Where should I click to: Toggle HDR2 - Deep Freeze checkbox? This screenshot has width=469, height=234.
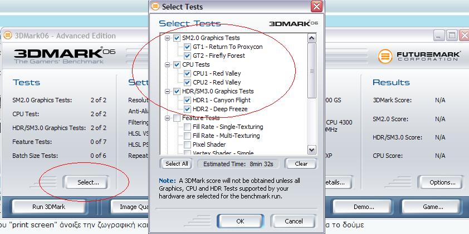pyautogui.click(x=187, y=109)
